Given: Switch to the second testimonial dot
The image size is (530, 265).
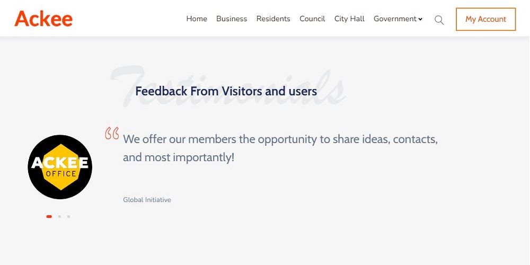Looking at the screenshot, I should tap(59, 216).
